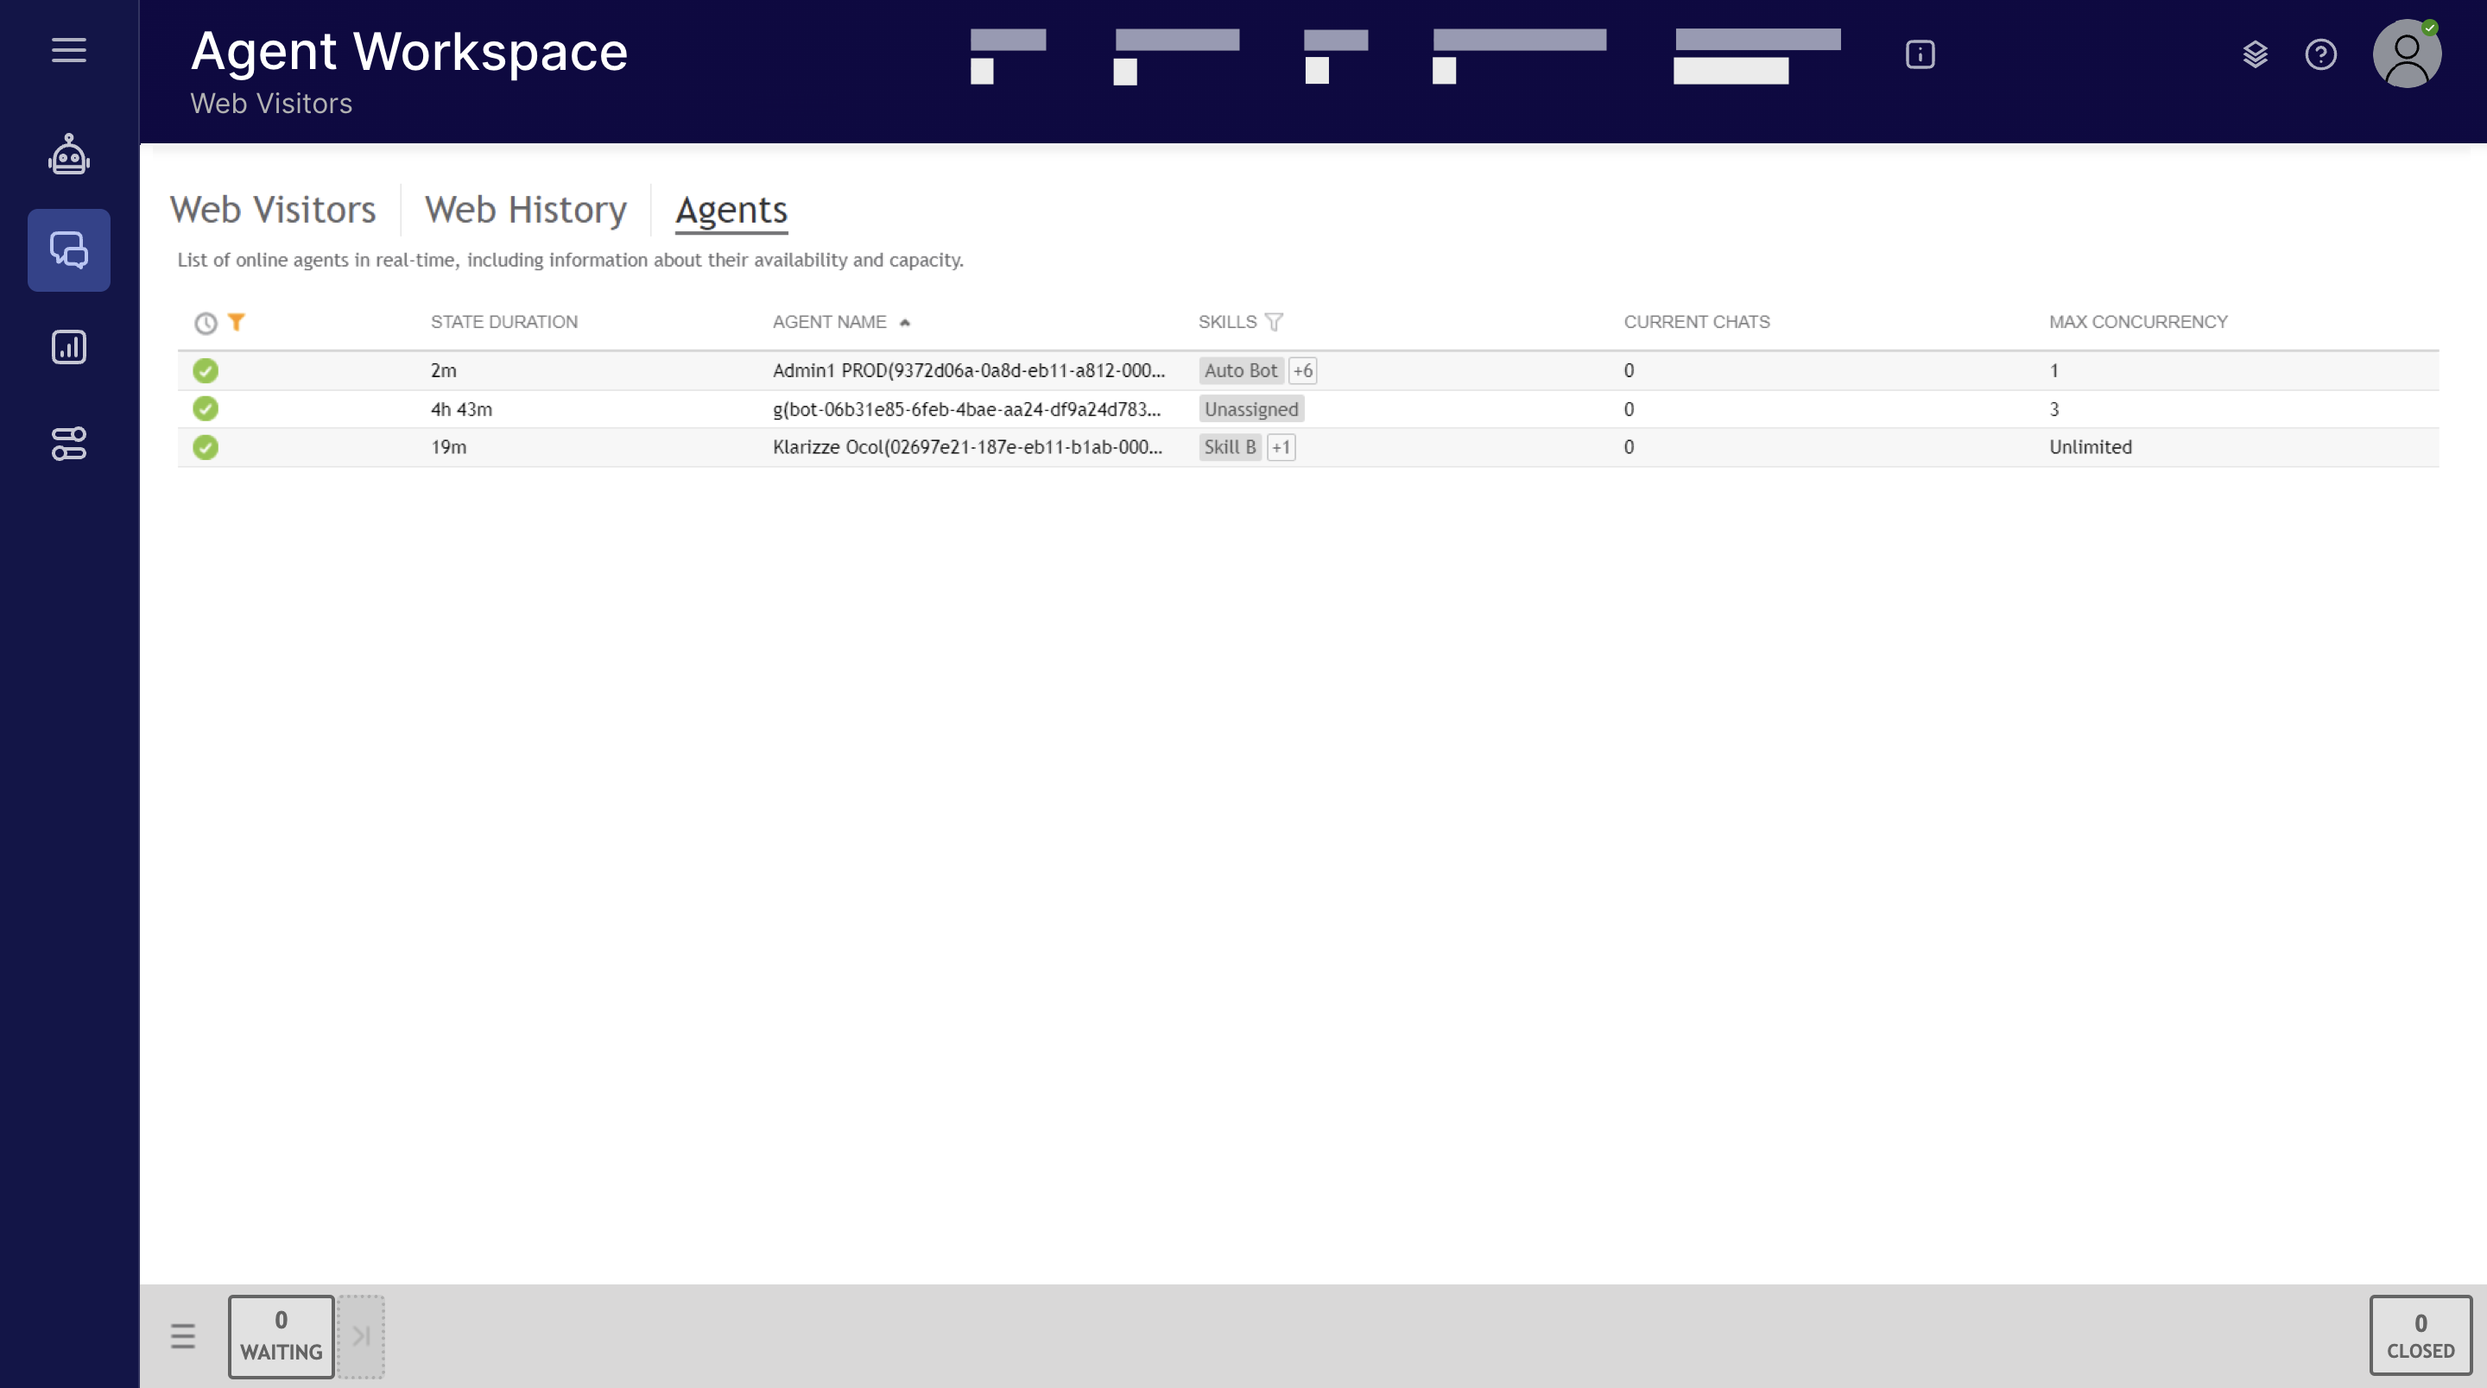Expand the +6 skills badge
2487x1388 pixels.
1302,370
